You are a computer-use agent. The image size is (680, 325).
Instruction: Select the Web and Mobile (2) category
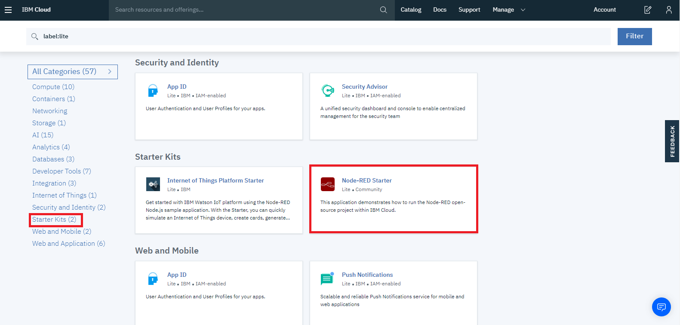point(62,232)
